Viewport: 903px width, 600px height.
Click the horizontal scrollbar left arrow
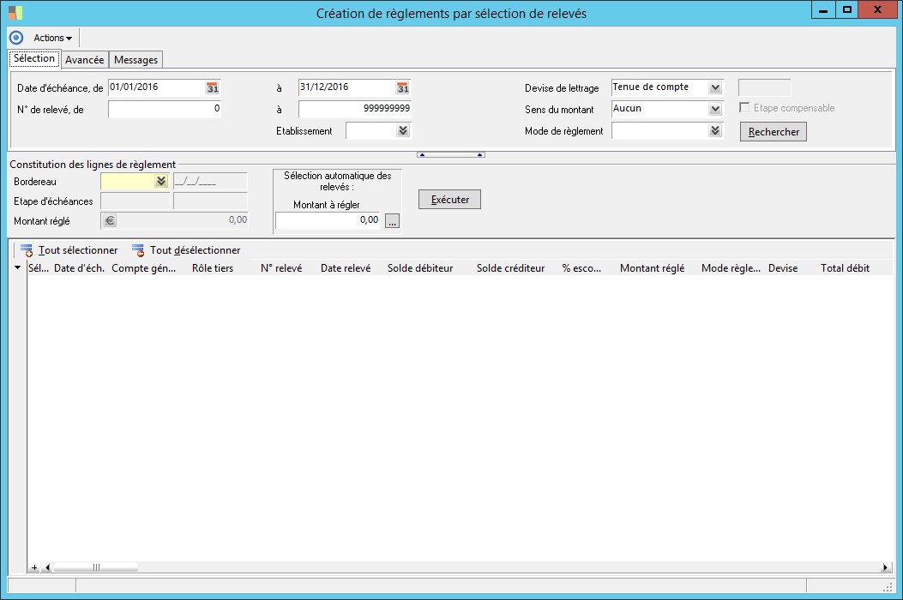tap(47, 567)
